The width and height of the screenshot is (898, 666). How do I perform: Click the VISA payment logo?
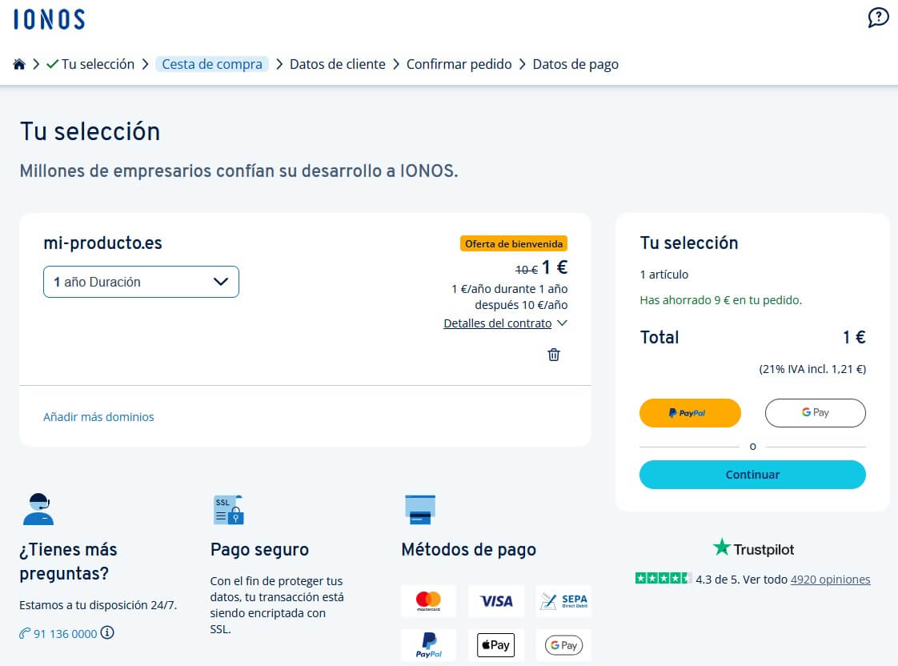(496, 600)
